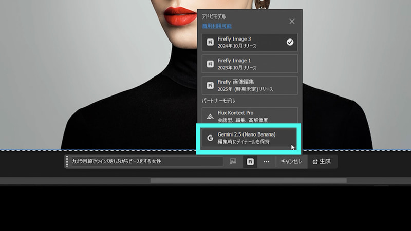This screenshot has width=411, height=231.
Task: Click the horizontal scrollbar thumb
Action: pyautogui.click(x=248, y=181)
